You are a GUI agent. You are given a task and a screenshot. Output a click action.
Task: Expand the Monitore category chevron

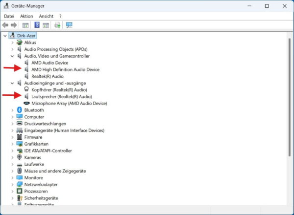(12, 178)
